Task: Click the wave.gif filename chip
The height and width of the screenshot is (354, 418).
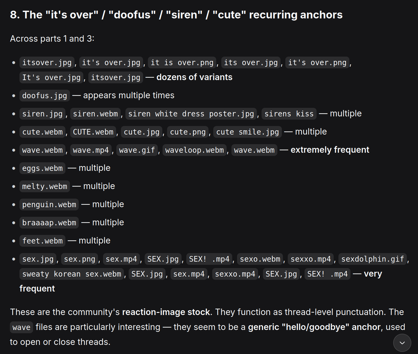Action: tap(137, 150)
